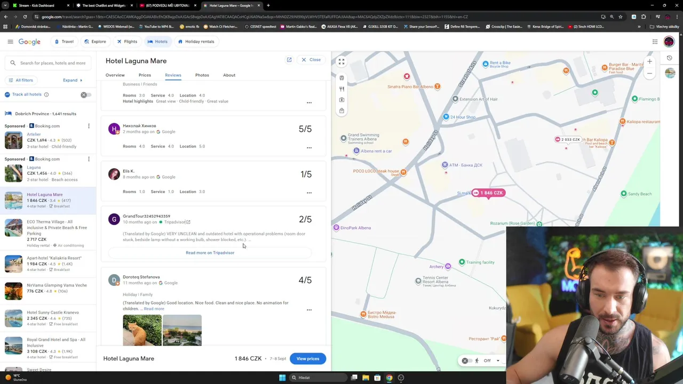The height and width of the screenshot is (384, 683).
Task: Expand the map to fullscreen
Action: point(341,62)
